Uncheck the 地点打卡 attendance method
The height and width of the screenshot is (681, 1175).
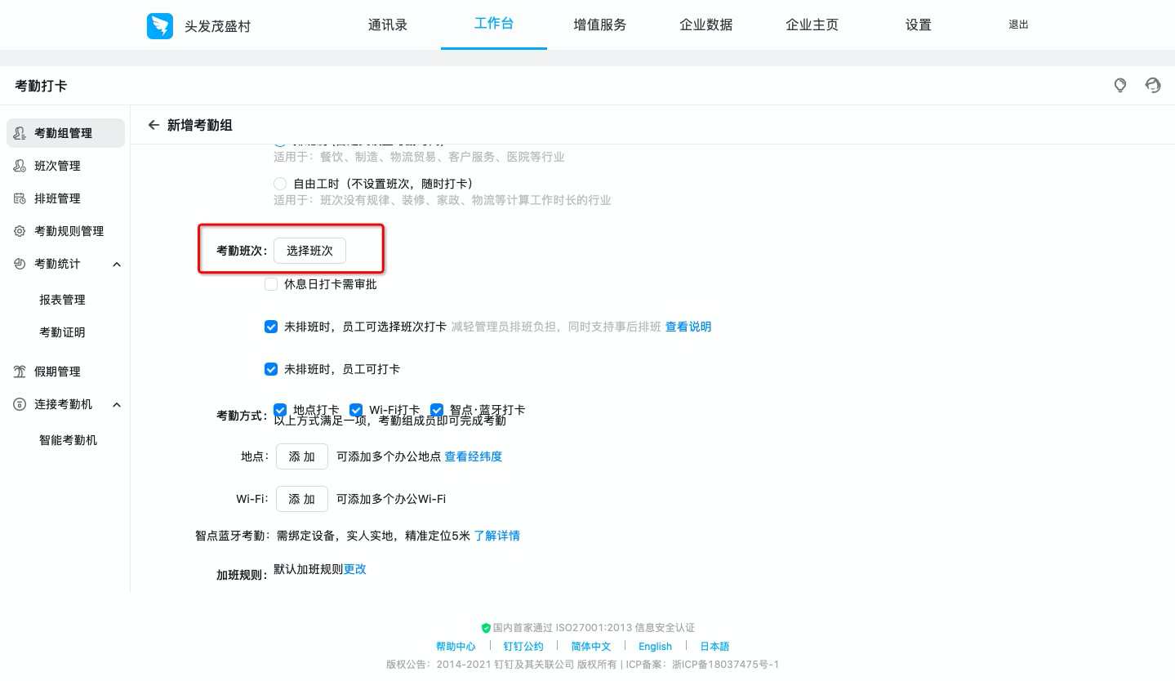280,410
